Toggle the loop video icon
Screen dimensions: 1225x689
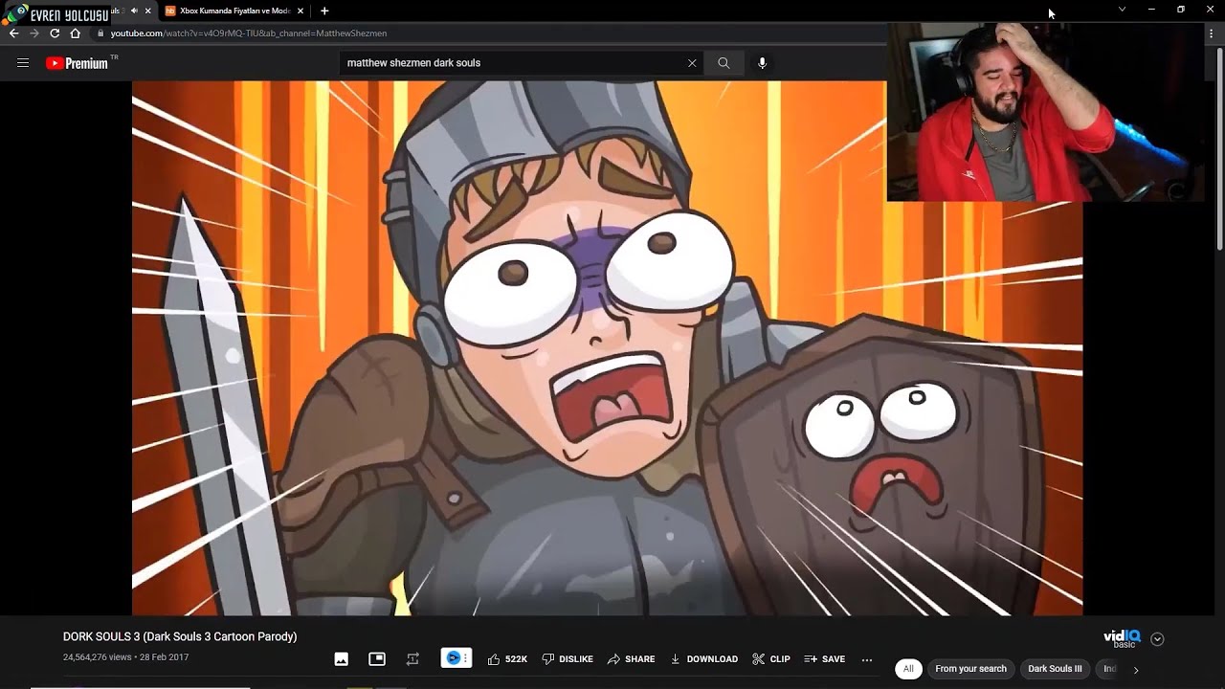pos(412,658)
